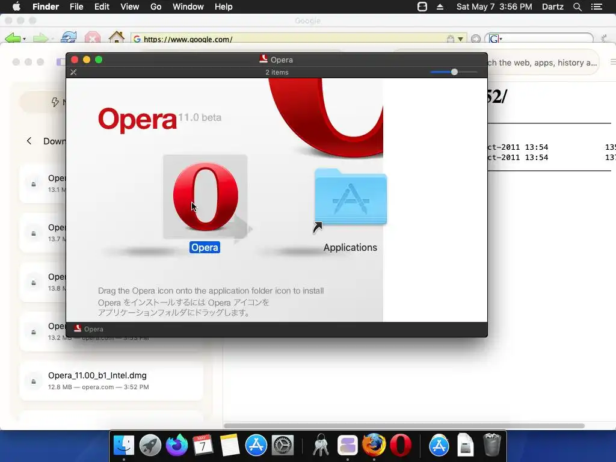Click the Dartz user name in menu bar

point(553,7)
